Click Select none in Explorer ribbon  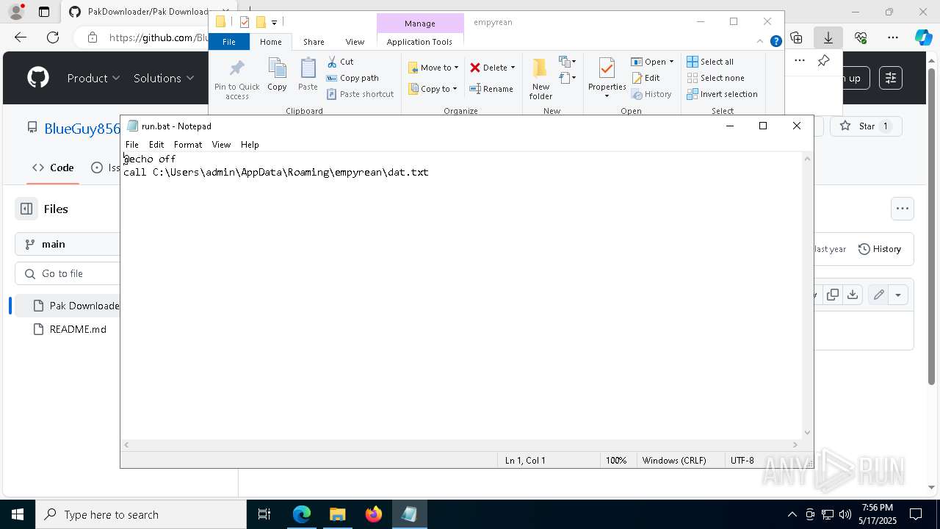tap(715, 78)
